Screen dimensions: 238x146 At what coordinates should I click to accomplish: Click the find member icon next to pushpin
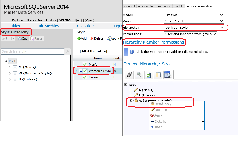(139, 75)
